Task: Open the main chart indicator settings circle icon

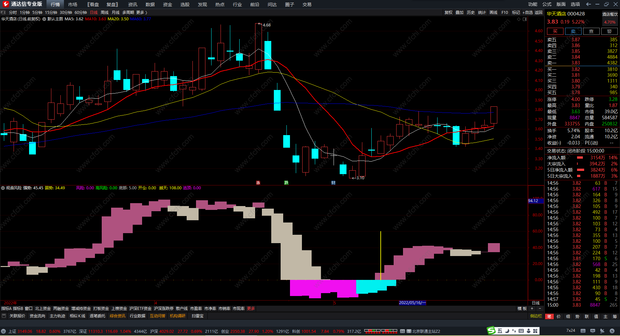Action: pos(44,19)
